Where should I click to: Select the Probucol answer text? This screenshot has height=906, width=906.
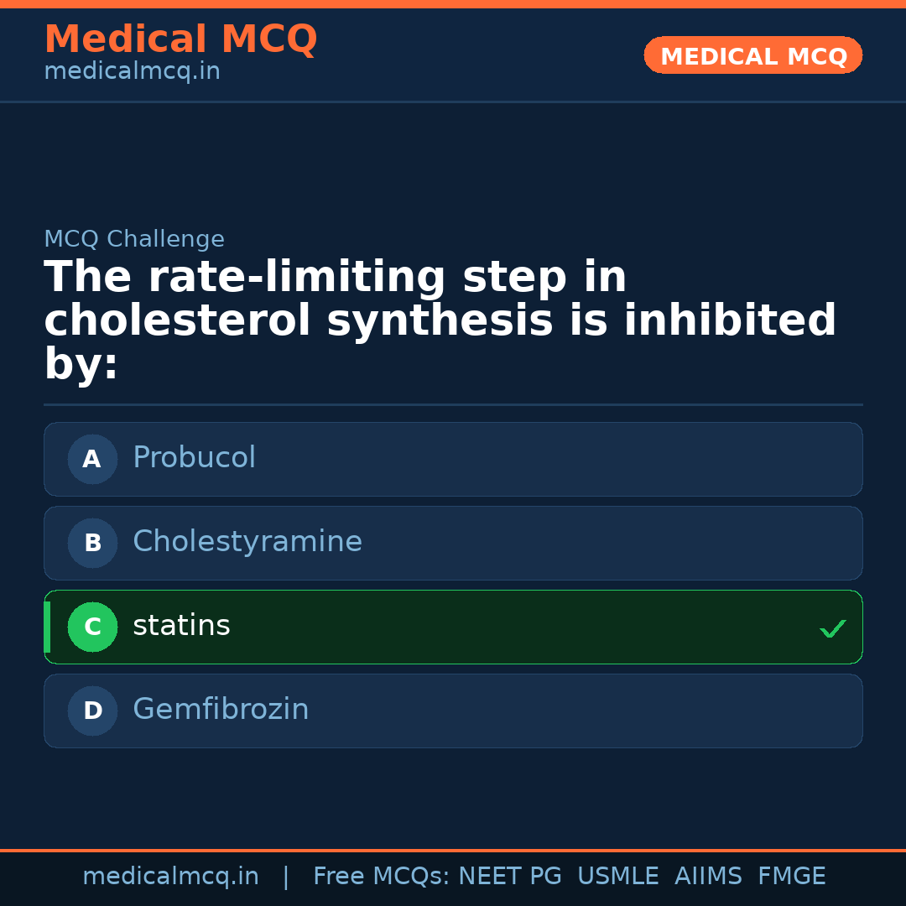tap(194, 458)
